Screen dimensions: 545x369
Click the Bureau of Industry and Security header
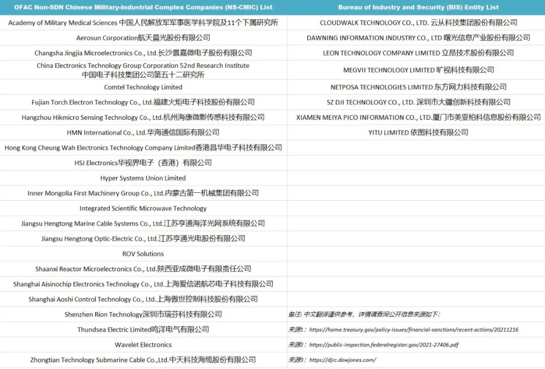tap(416, 7)
